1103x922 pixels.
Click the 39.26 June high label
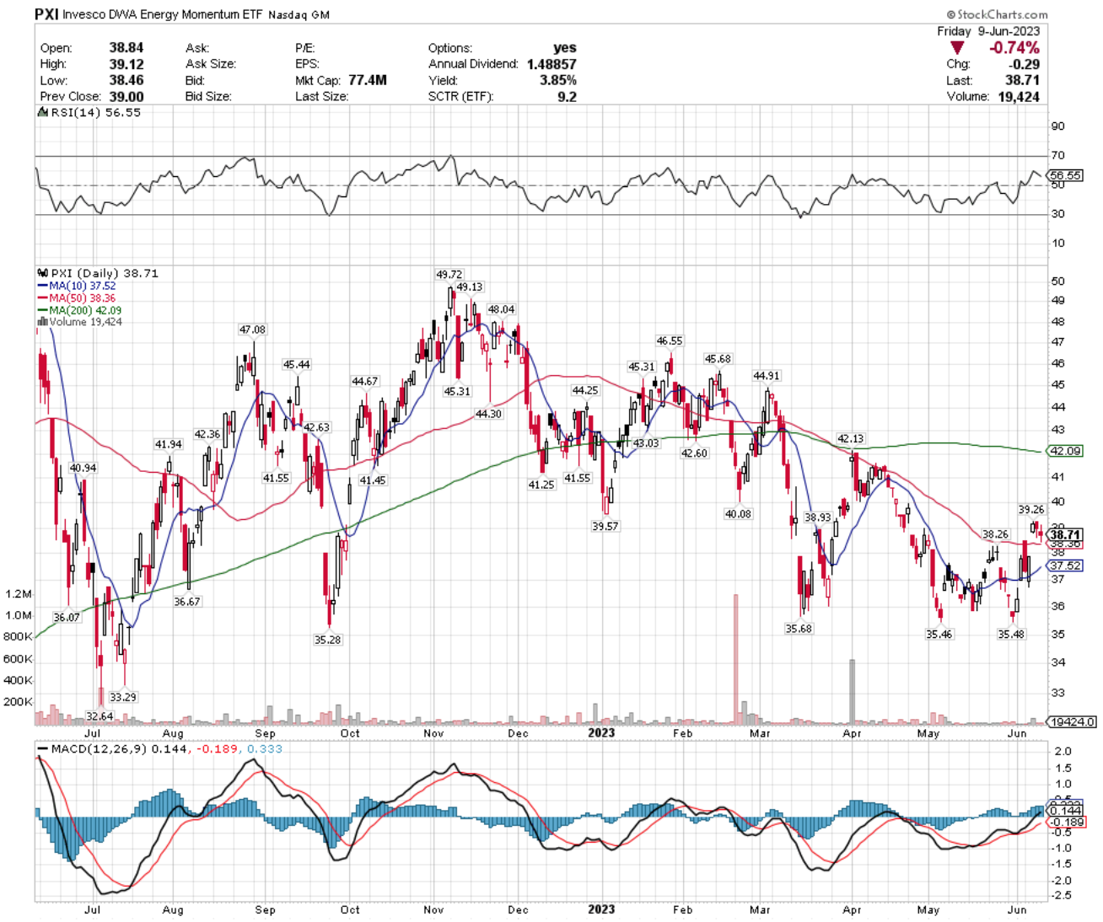(1031, 509)
